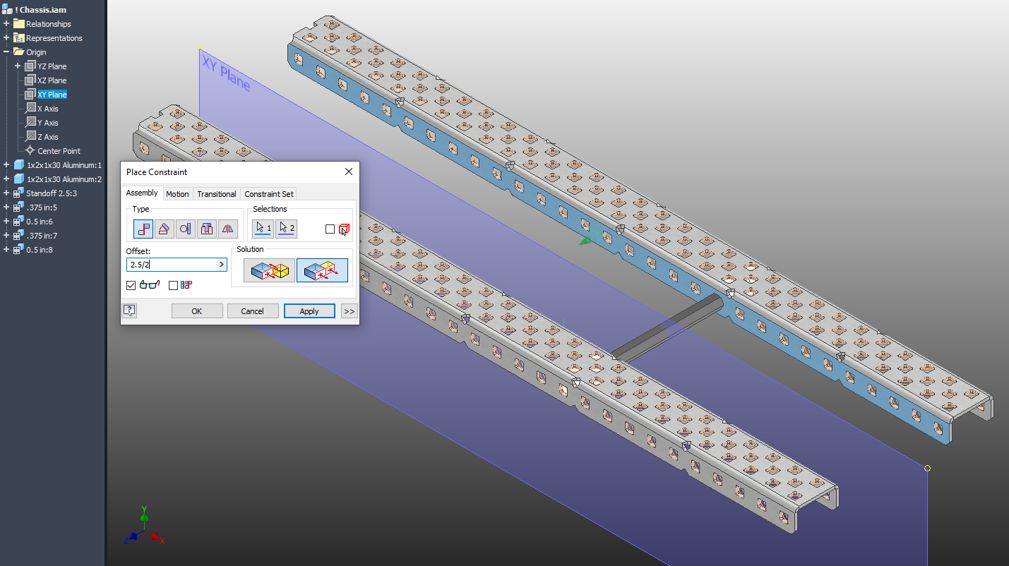Expand the dialog with the >> button
This screenshot has width=1009, height=566.
[350, 311]
